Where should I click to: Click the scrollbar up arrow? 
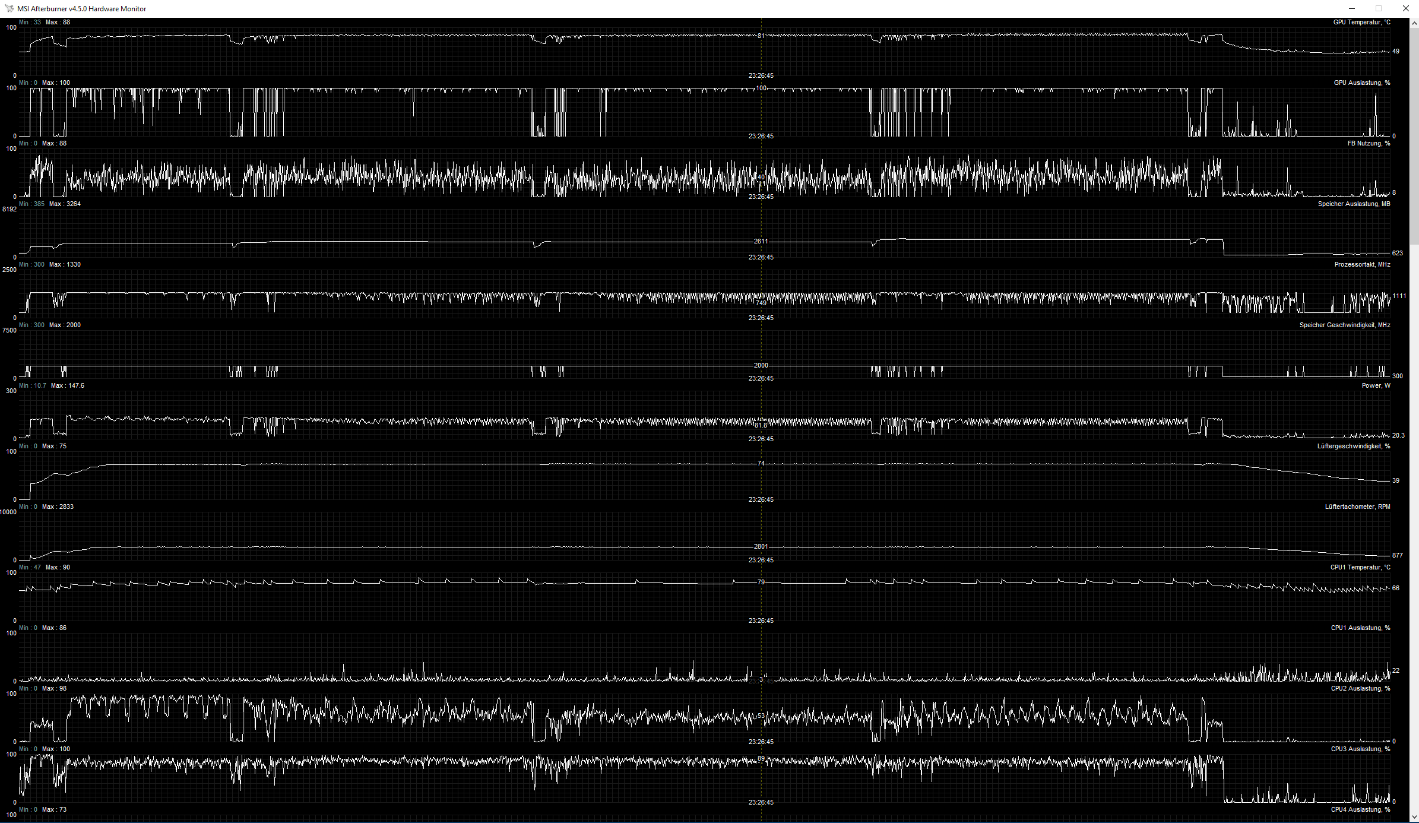1414,23
